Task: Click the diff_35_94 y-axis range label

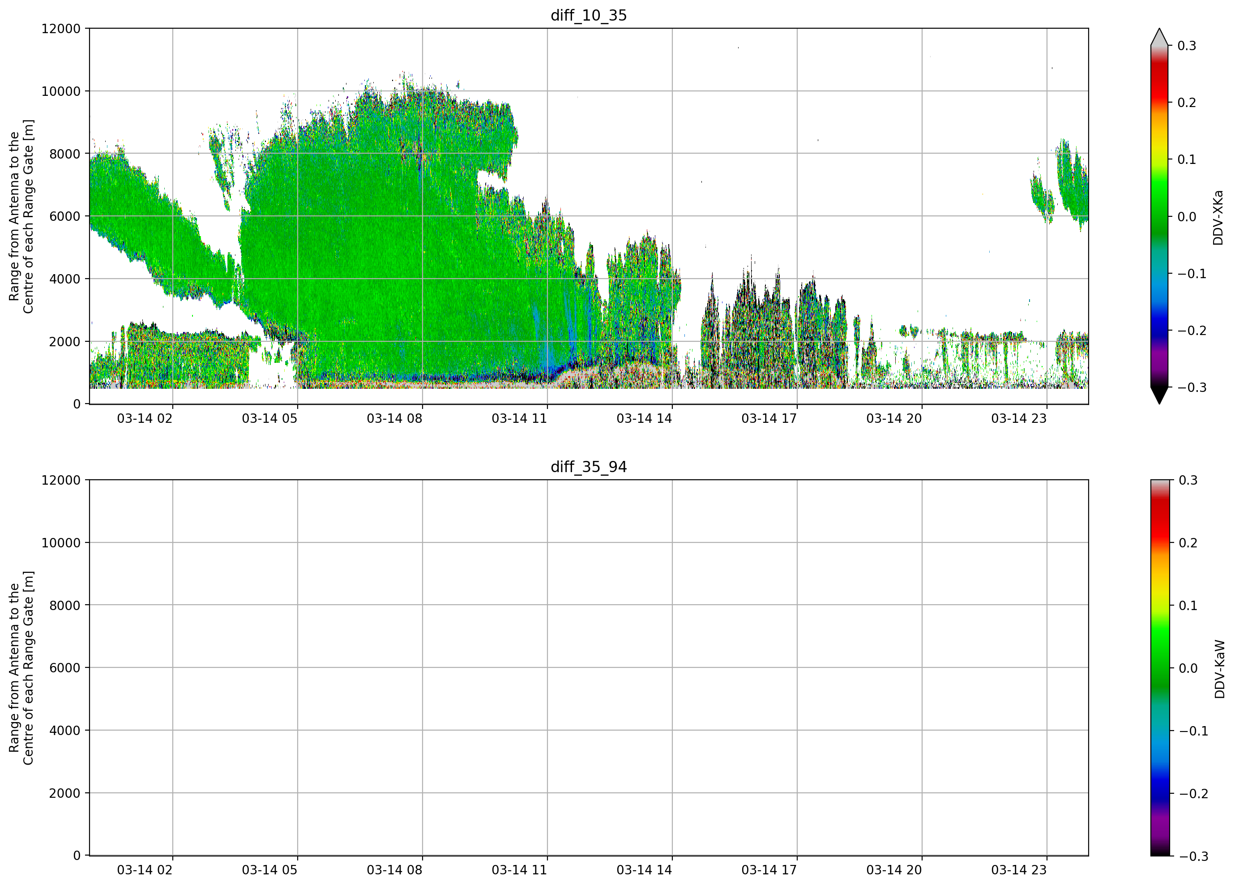Action: click(x=22, y=668)
